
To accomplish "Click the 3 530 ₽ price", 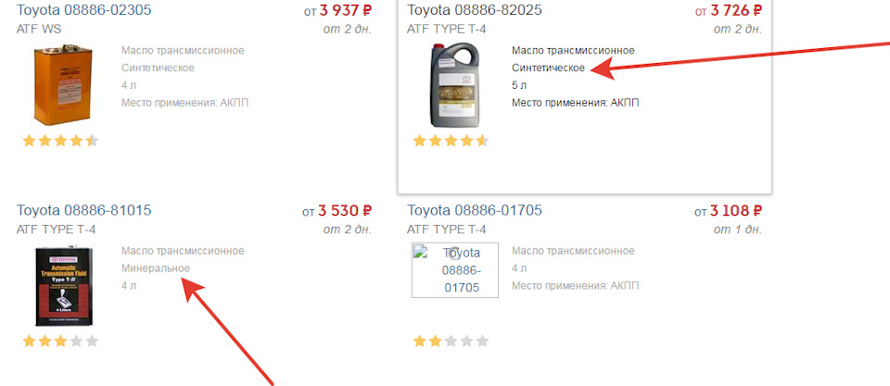I will pyautogui.click(x=344, y=211).
